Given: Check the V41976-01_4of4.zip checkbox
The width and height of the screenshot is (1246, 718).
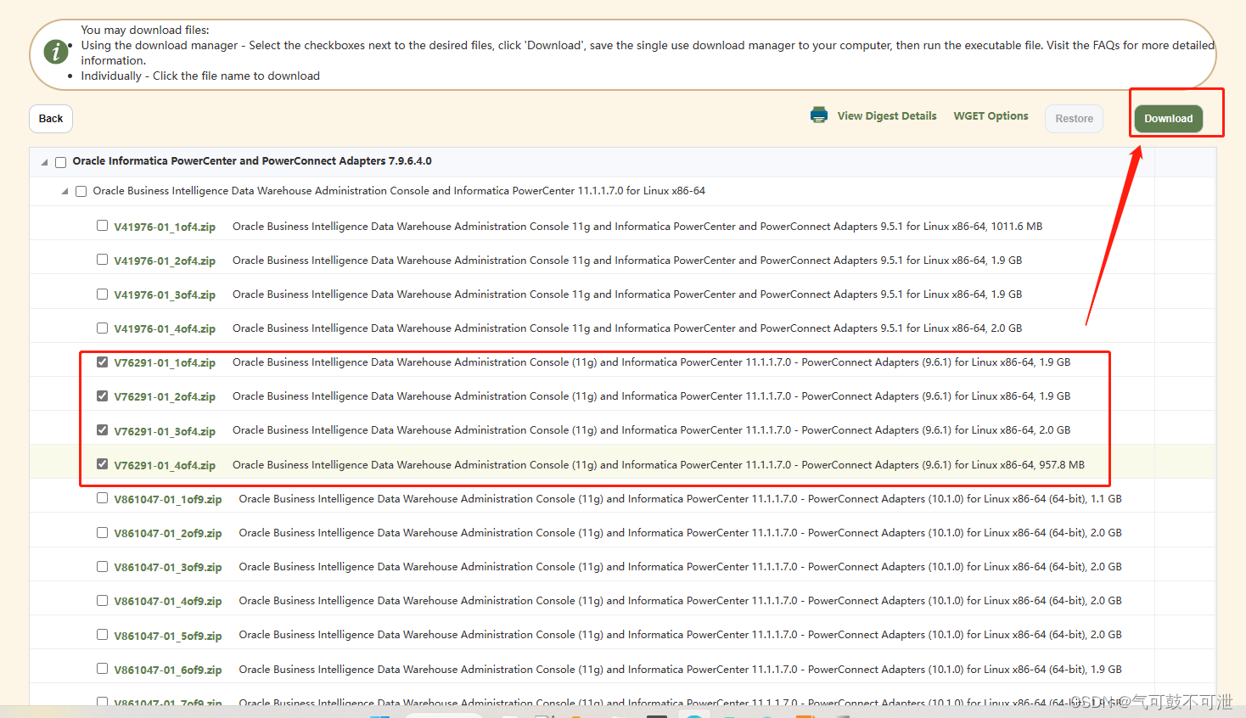Looking at the screenshot, I should 102,328.
